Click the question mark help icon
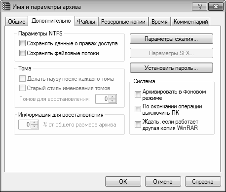This screenshot has width=226, height=192. click(x=199, y=7)
